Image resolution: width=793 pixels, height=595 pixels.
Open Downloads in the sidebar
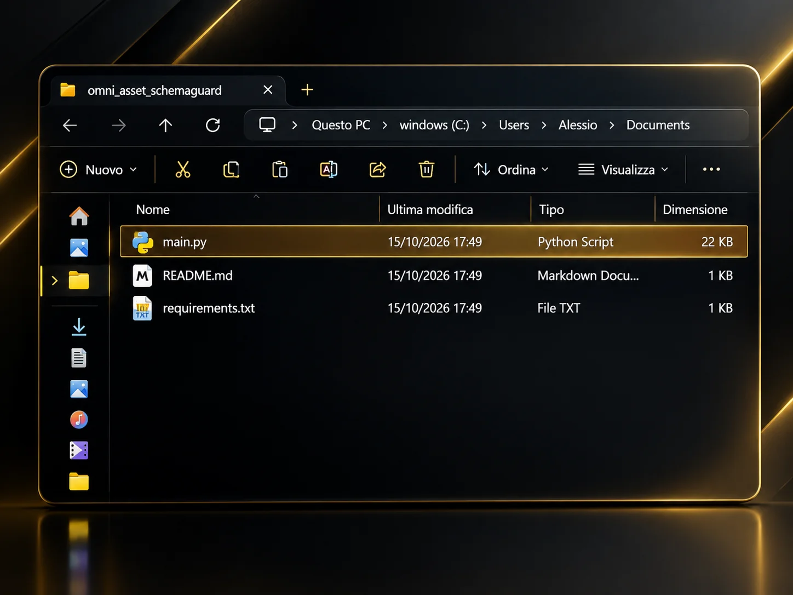pyautogui.click(x=79, y=327)
